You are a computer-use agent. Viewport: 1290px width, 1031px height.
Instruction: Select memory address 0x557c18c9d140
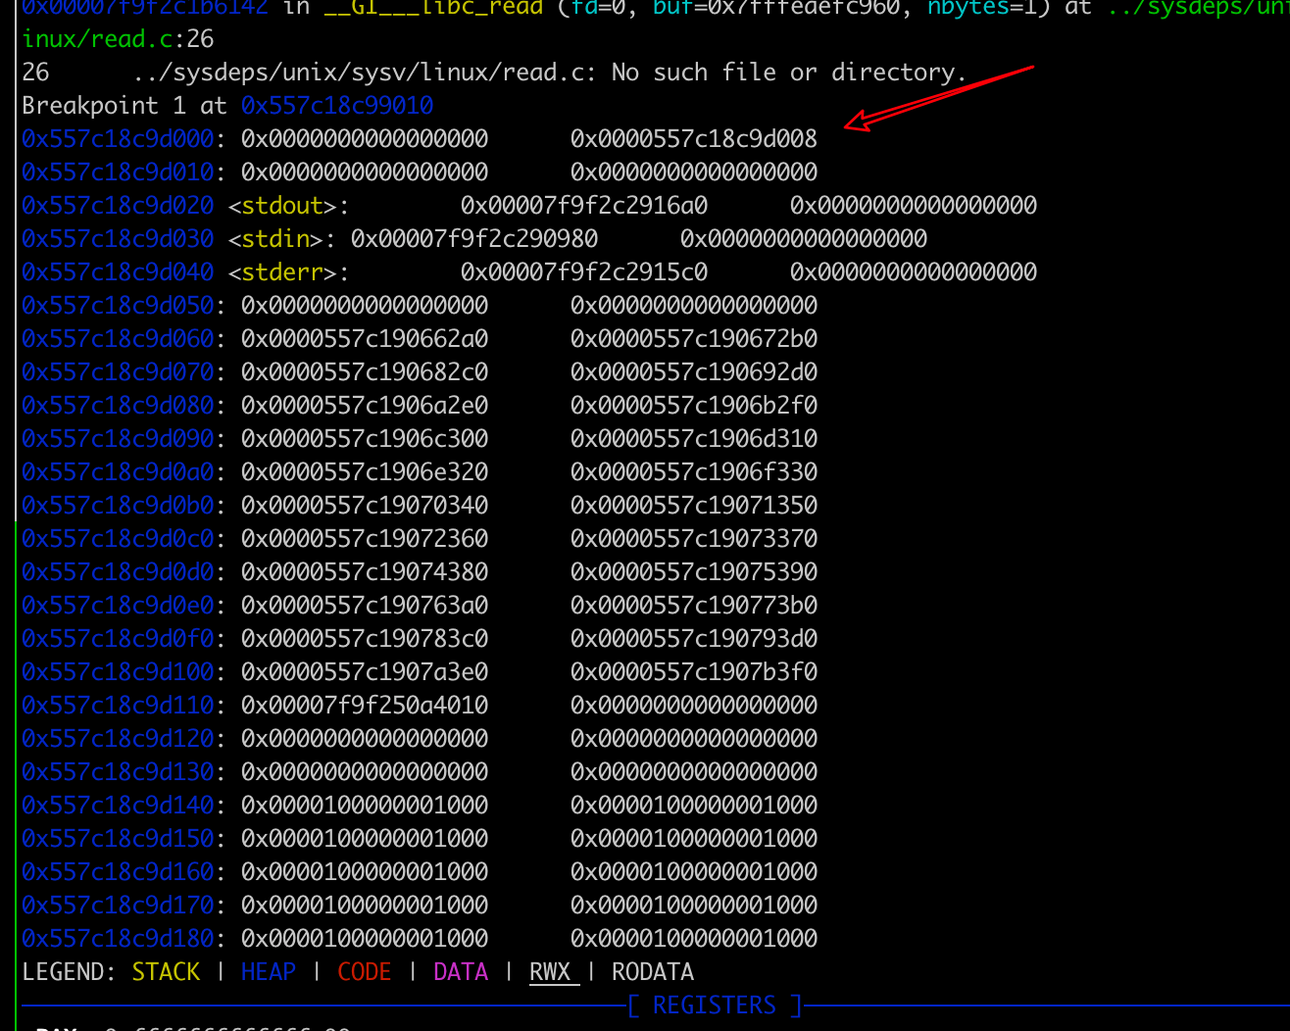(x=118, y=806)
